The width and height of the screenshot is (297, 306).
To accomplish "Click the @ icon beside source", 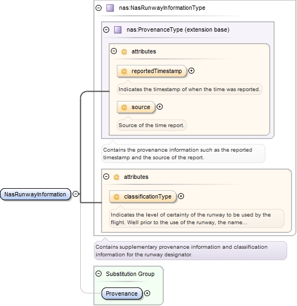I will pos(124,107).
